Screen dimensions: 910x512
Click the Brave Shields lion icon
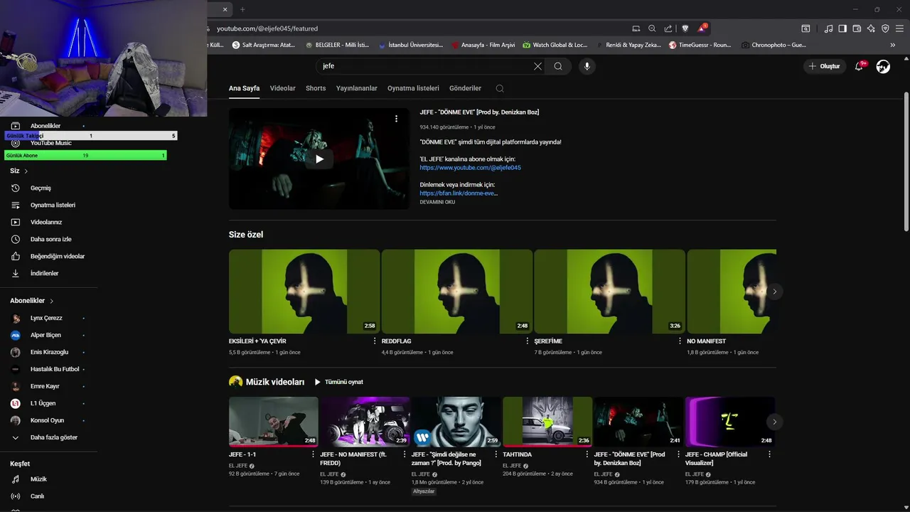(685, 28)
